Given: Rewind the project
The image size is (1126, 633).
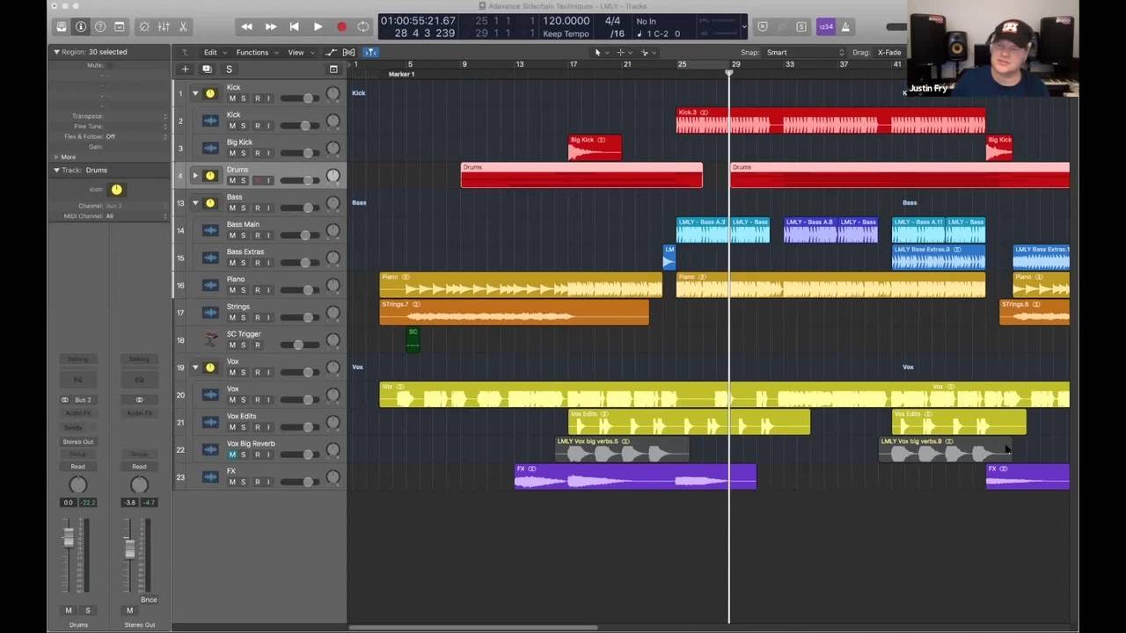Looking at the screenshot, I should tap(247, 27).
